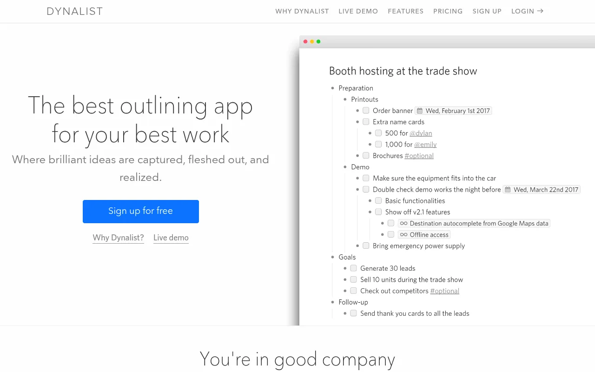The width and height of the screenshot is (595, 372).
Task: Click the calendar icon for March 22nd date
Action: pyautogui.click(x=508, y=189)
